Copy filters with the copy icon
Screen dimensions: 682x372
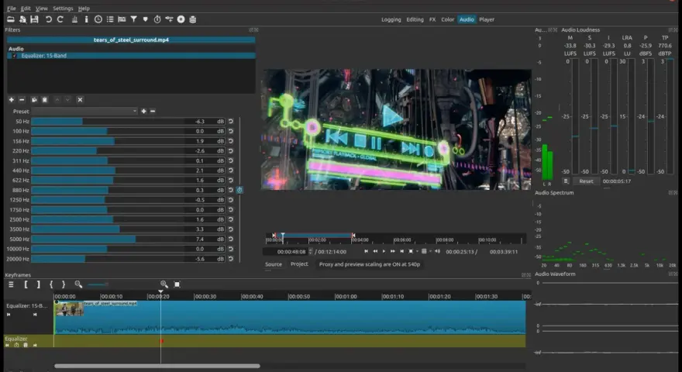click(34, 100)
